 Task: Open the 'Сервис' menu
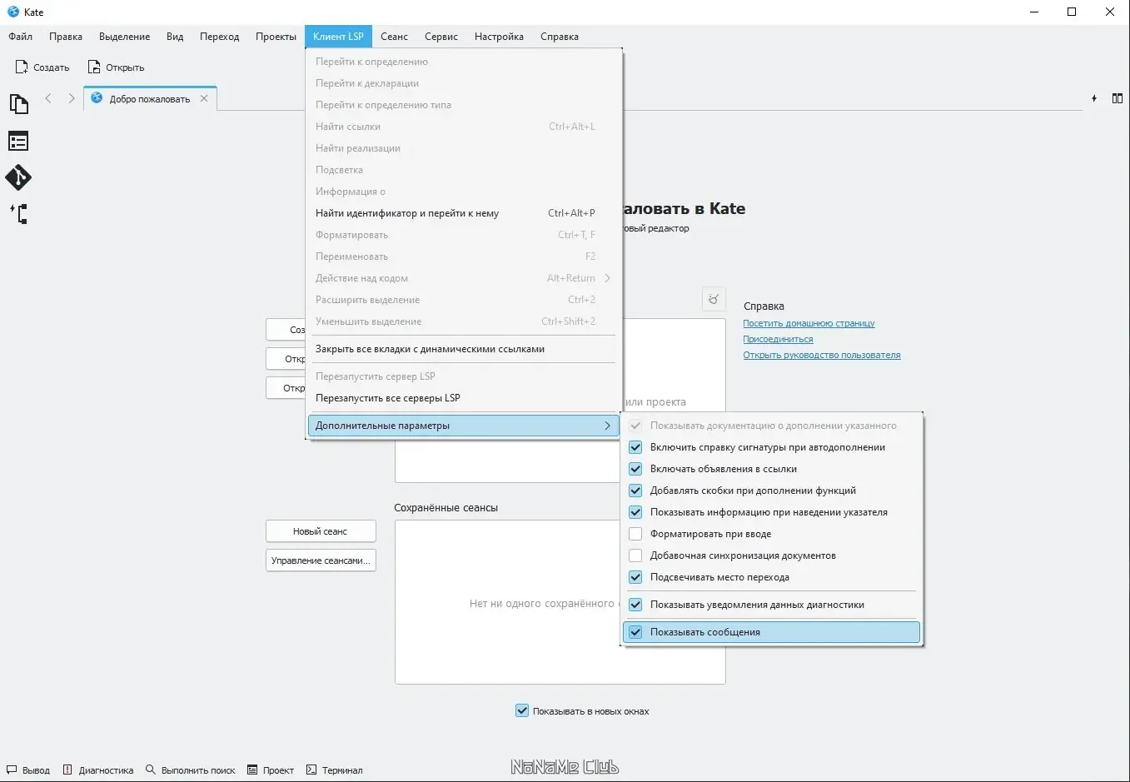click(441, 37)
